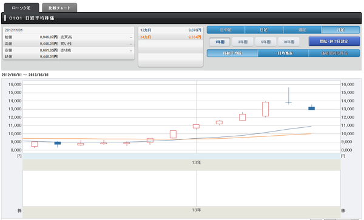Screen dimensions: 364x220
Task: Select the blue July 2012 candlestick
Action: point(58,143)
